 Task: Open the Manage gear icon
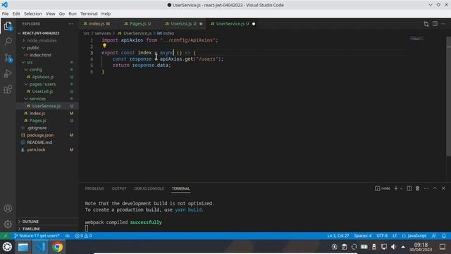point(8,224)
